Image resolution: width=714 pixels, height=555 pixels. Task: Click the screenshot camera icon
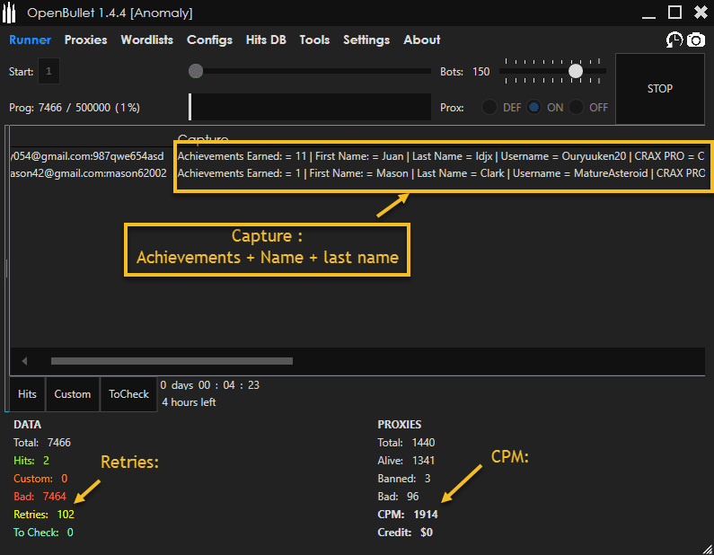pyautogui.click(x=696, y=40)
